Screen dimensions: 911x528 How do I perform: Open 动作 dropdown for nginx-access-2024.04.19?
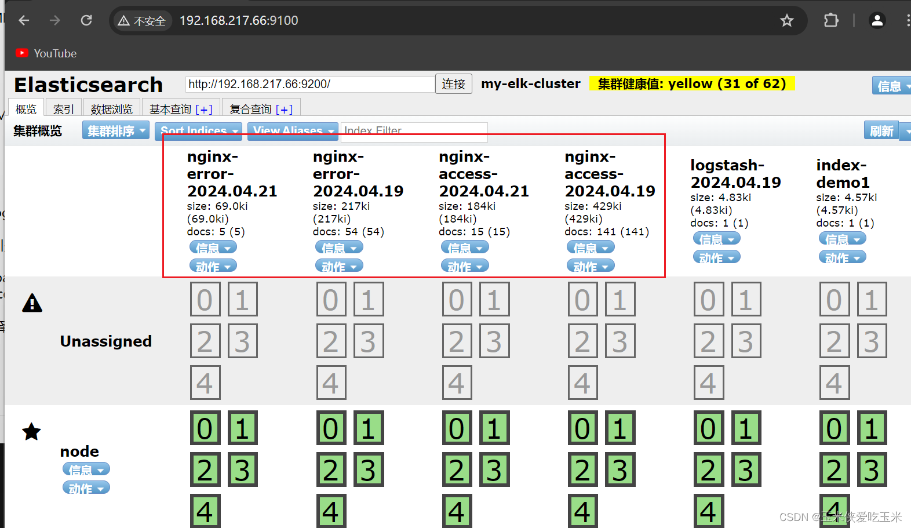pyautogui.click(x=591, y=267)
